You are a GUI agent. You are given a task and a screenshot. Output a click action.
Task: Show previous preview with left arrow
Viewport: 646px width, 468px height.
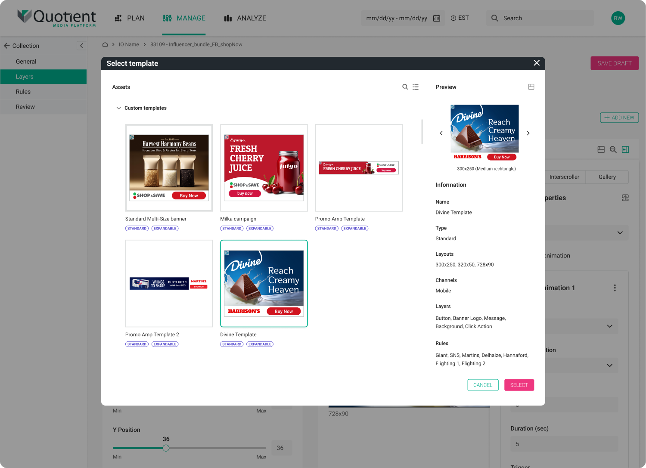click(441, 133)
